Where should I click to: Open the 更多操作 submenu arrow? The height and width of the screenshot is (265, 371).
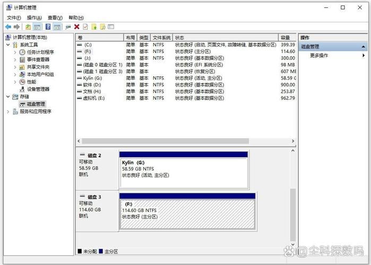(x=364, y=56)
